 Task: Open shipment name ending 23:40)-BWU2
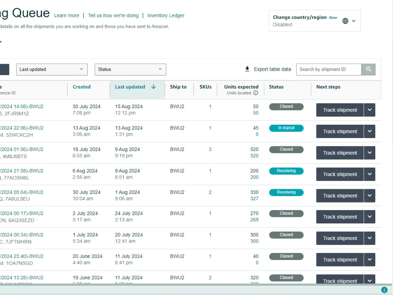coord(22,256)
